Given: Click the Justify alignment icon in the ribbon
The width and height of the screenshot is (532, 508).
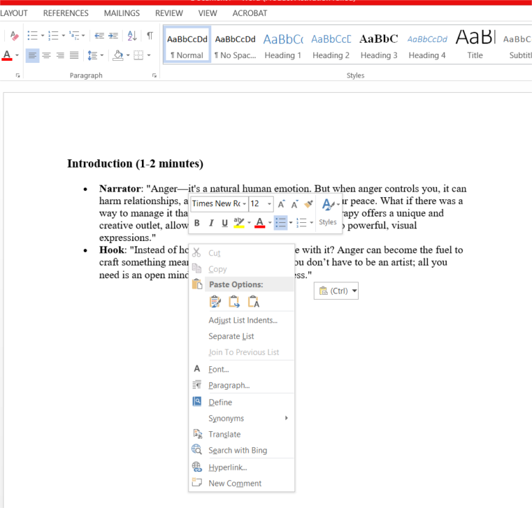Looking at the screenshot, I should tap(74, 55).
